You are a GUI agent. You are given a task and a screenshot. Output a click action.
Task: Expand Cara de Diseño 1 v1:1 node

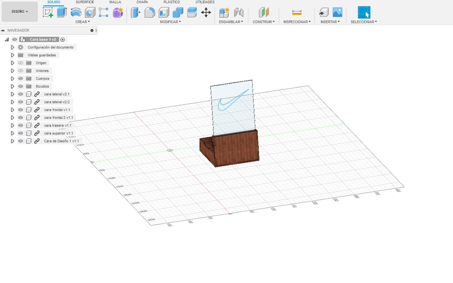(x=12, y=141)
